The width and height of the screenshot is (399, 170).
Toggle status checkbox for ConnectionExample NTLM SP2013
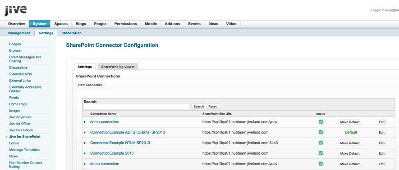(x=321, y=143)
